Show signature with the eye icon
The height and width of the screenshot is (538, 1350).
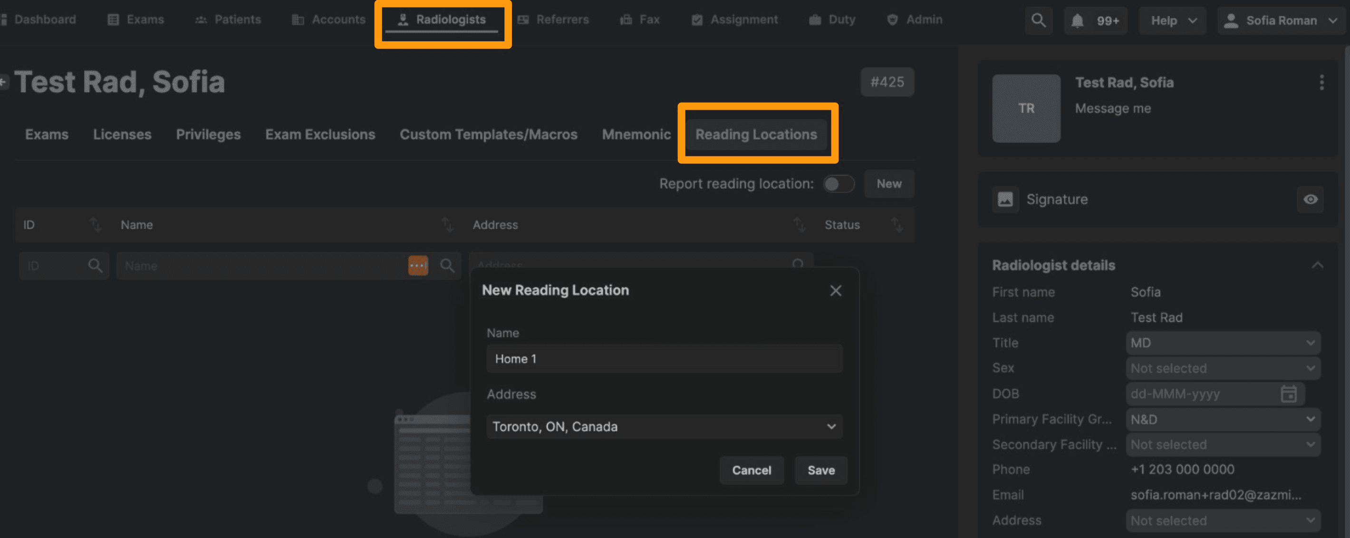coord(1310,199)
